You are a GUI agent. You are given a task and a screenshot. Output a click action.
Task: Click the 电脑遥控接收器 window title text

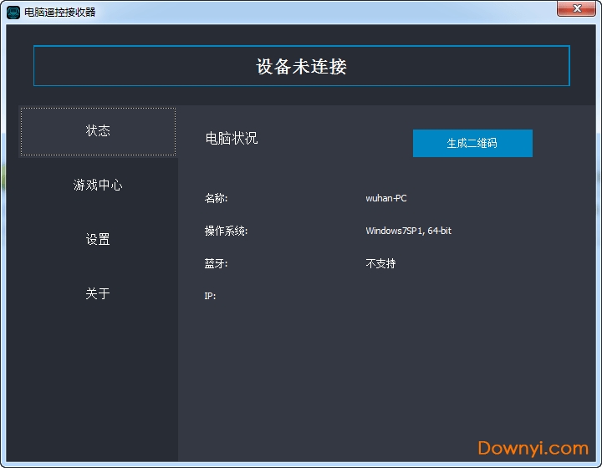(60, 13)
